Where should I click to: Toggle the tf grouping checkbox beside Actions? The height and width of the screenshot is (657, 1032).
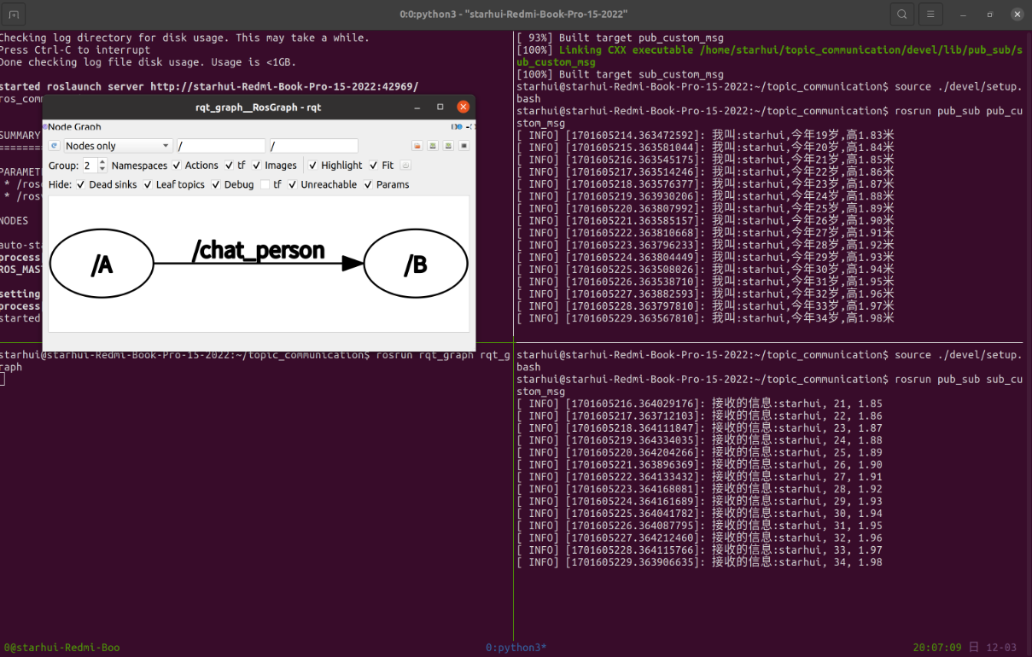tap(229, 166)
